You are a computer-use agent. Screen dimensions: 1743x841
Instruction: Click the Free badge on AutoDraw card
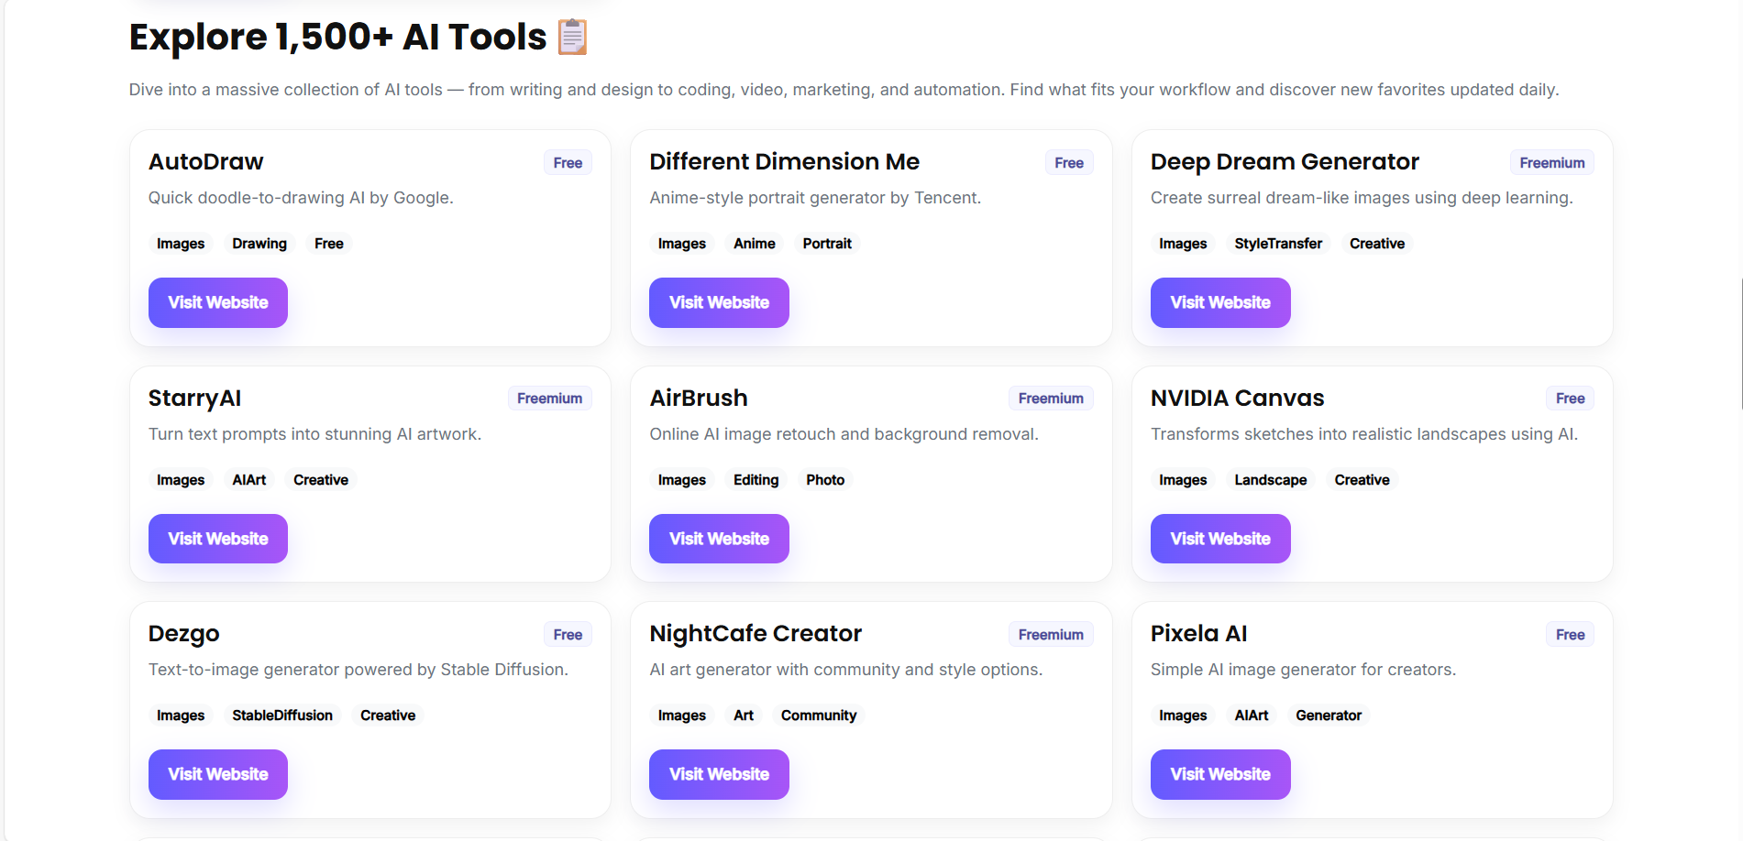(568, 162)
